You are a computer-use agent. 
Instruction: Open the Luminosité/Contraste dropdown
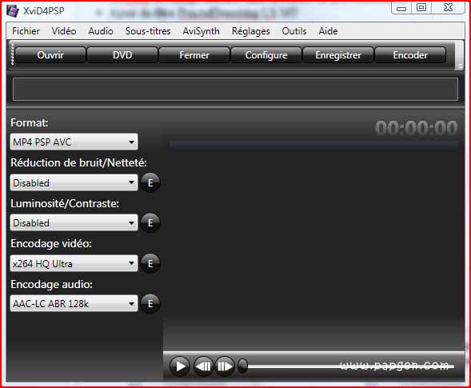point(74,222)
